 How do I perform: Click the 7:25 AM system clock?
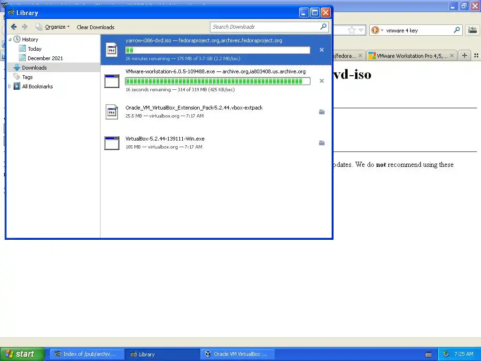(464, 354)
